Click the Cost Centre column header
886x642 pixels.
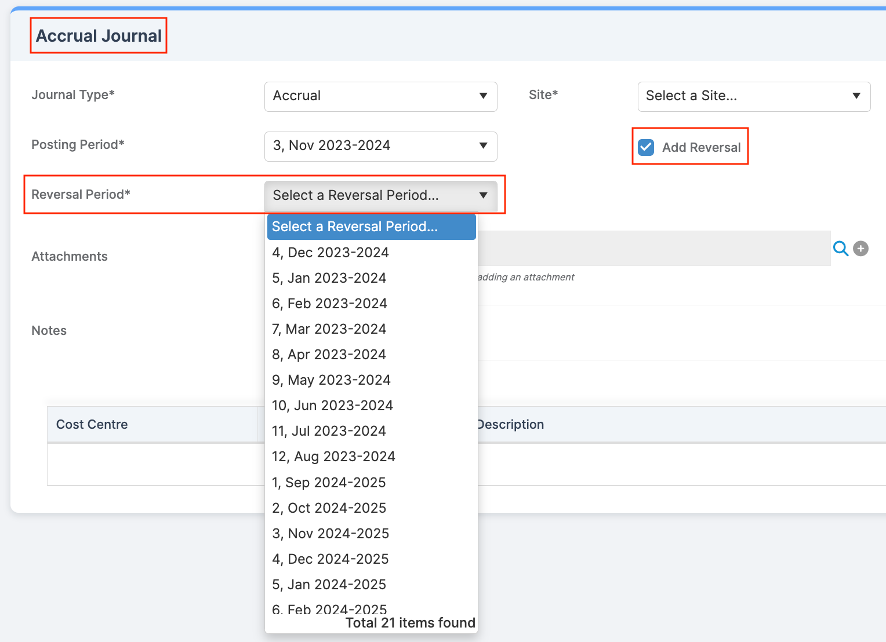[x=92, y=424]
